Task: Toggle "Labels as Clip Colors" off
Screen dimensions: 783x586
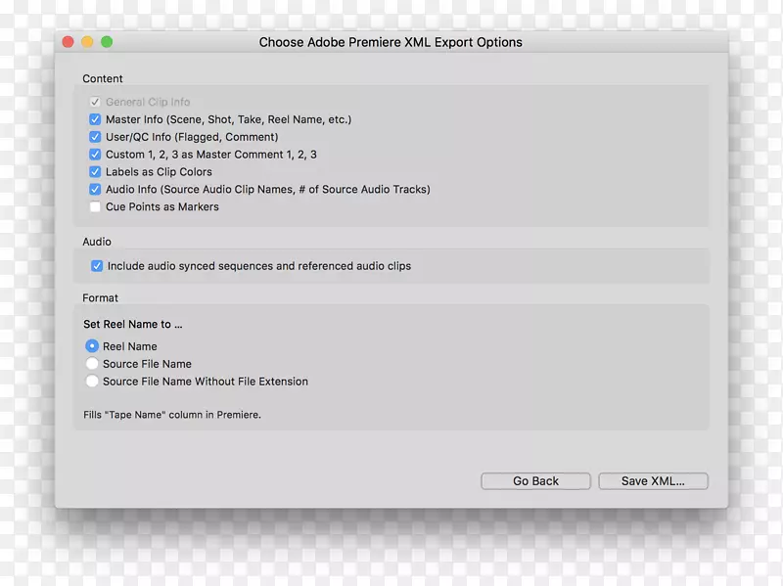Action: pyautogui.click(x=95, y=171)
